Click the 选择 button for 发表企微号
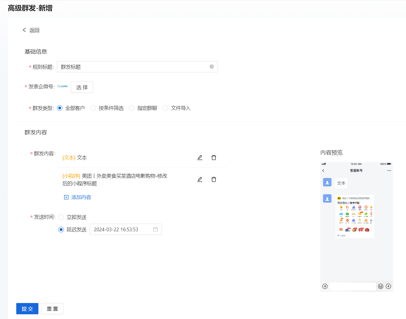 [x=82, y=87]
